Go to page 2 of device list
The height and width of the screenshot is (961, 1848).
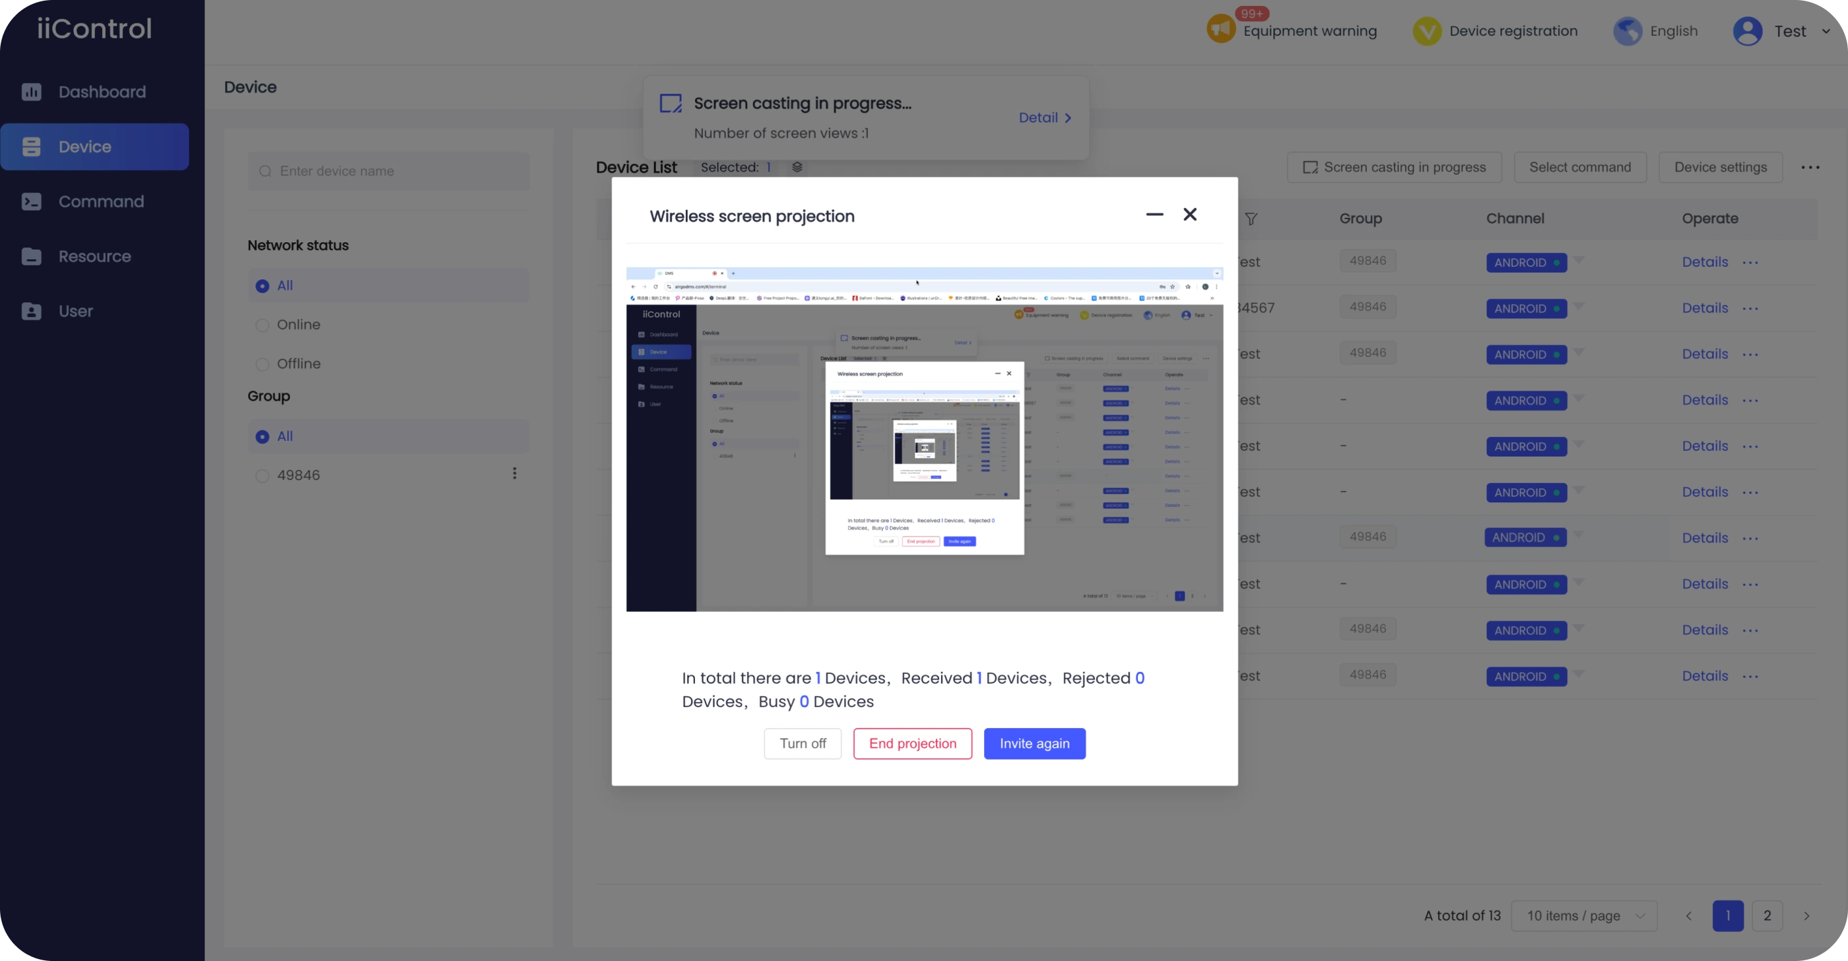coord(1766,916)
